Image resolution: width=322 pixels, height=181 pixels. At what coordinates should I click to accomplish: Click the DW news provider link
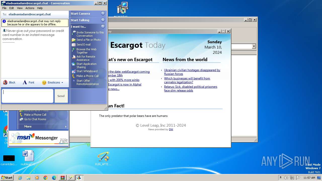[171, 129]
